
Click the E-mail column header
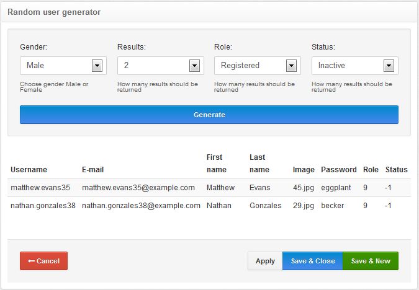tap(92, 170)
